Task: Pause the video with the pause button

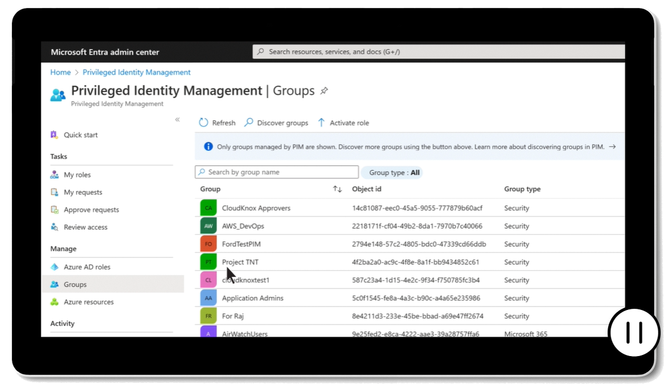Action: coord(634,333)
